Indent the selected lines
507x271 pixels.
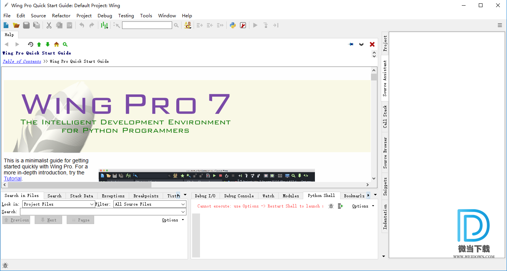click(x=200, y=25)
